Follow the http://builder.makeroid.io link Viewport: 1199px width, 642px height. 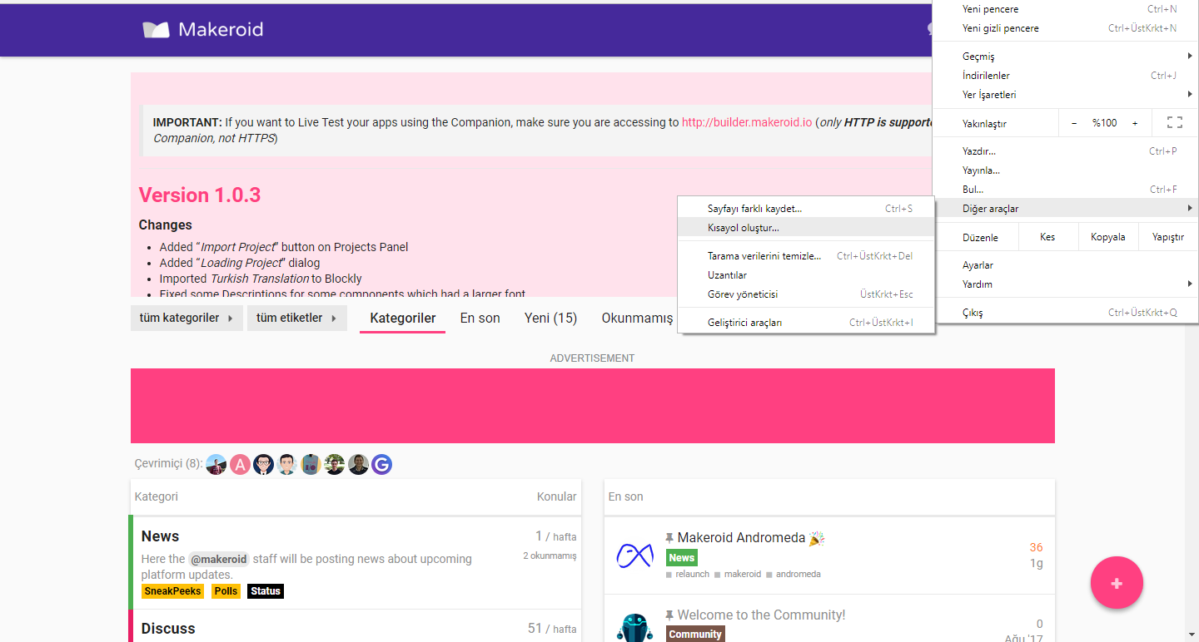click(747, 122)
